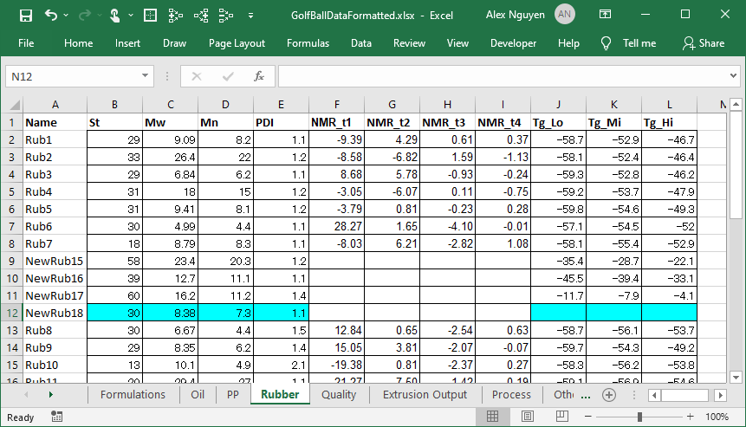Switch to the Quality sheet tab

tap(338, 395)
